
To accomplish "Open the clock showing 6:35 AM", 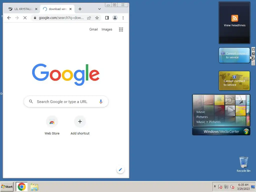I will click(x=243, y=186).
